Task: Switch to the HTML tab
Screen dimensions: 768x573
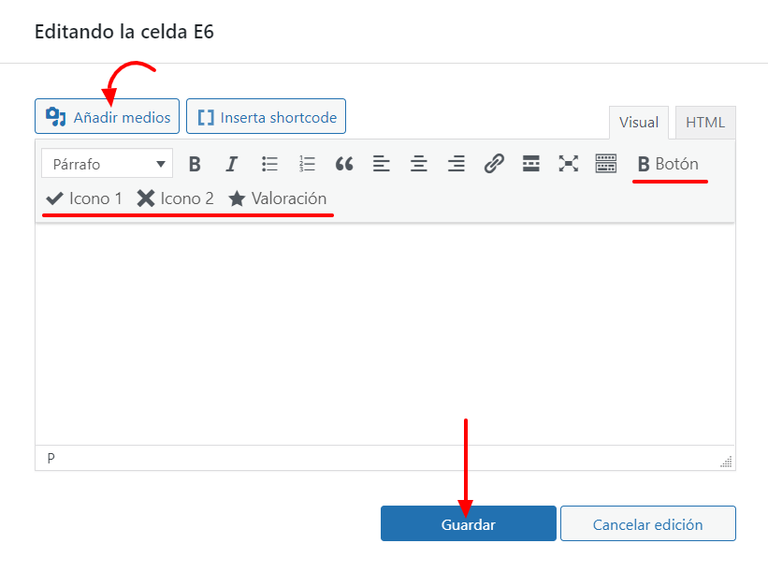Action: pos(704,123)
